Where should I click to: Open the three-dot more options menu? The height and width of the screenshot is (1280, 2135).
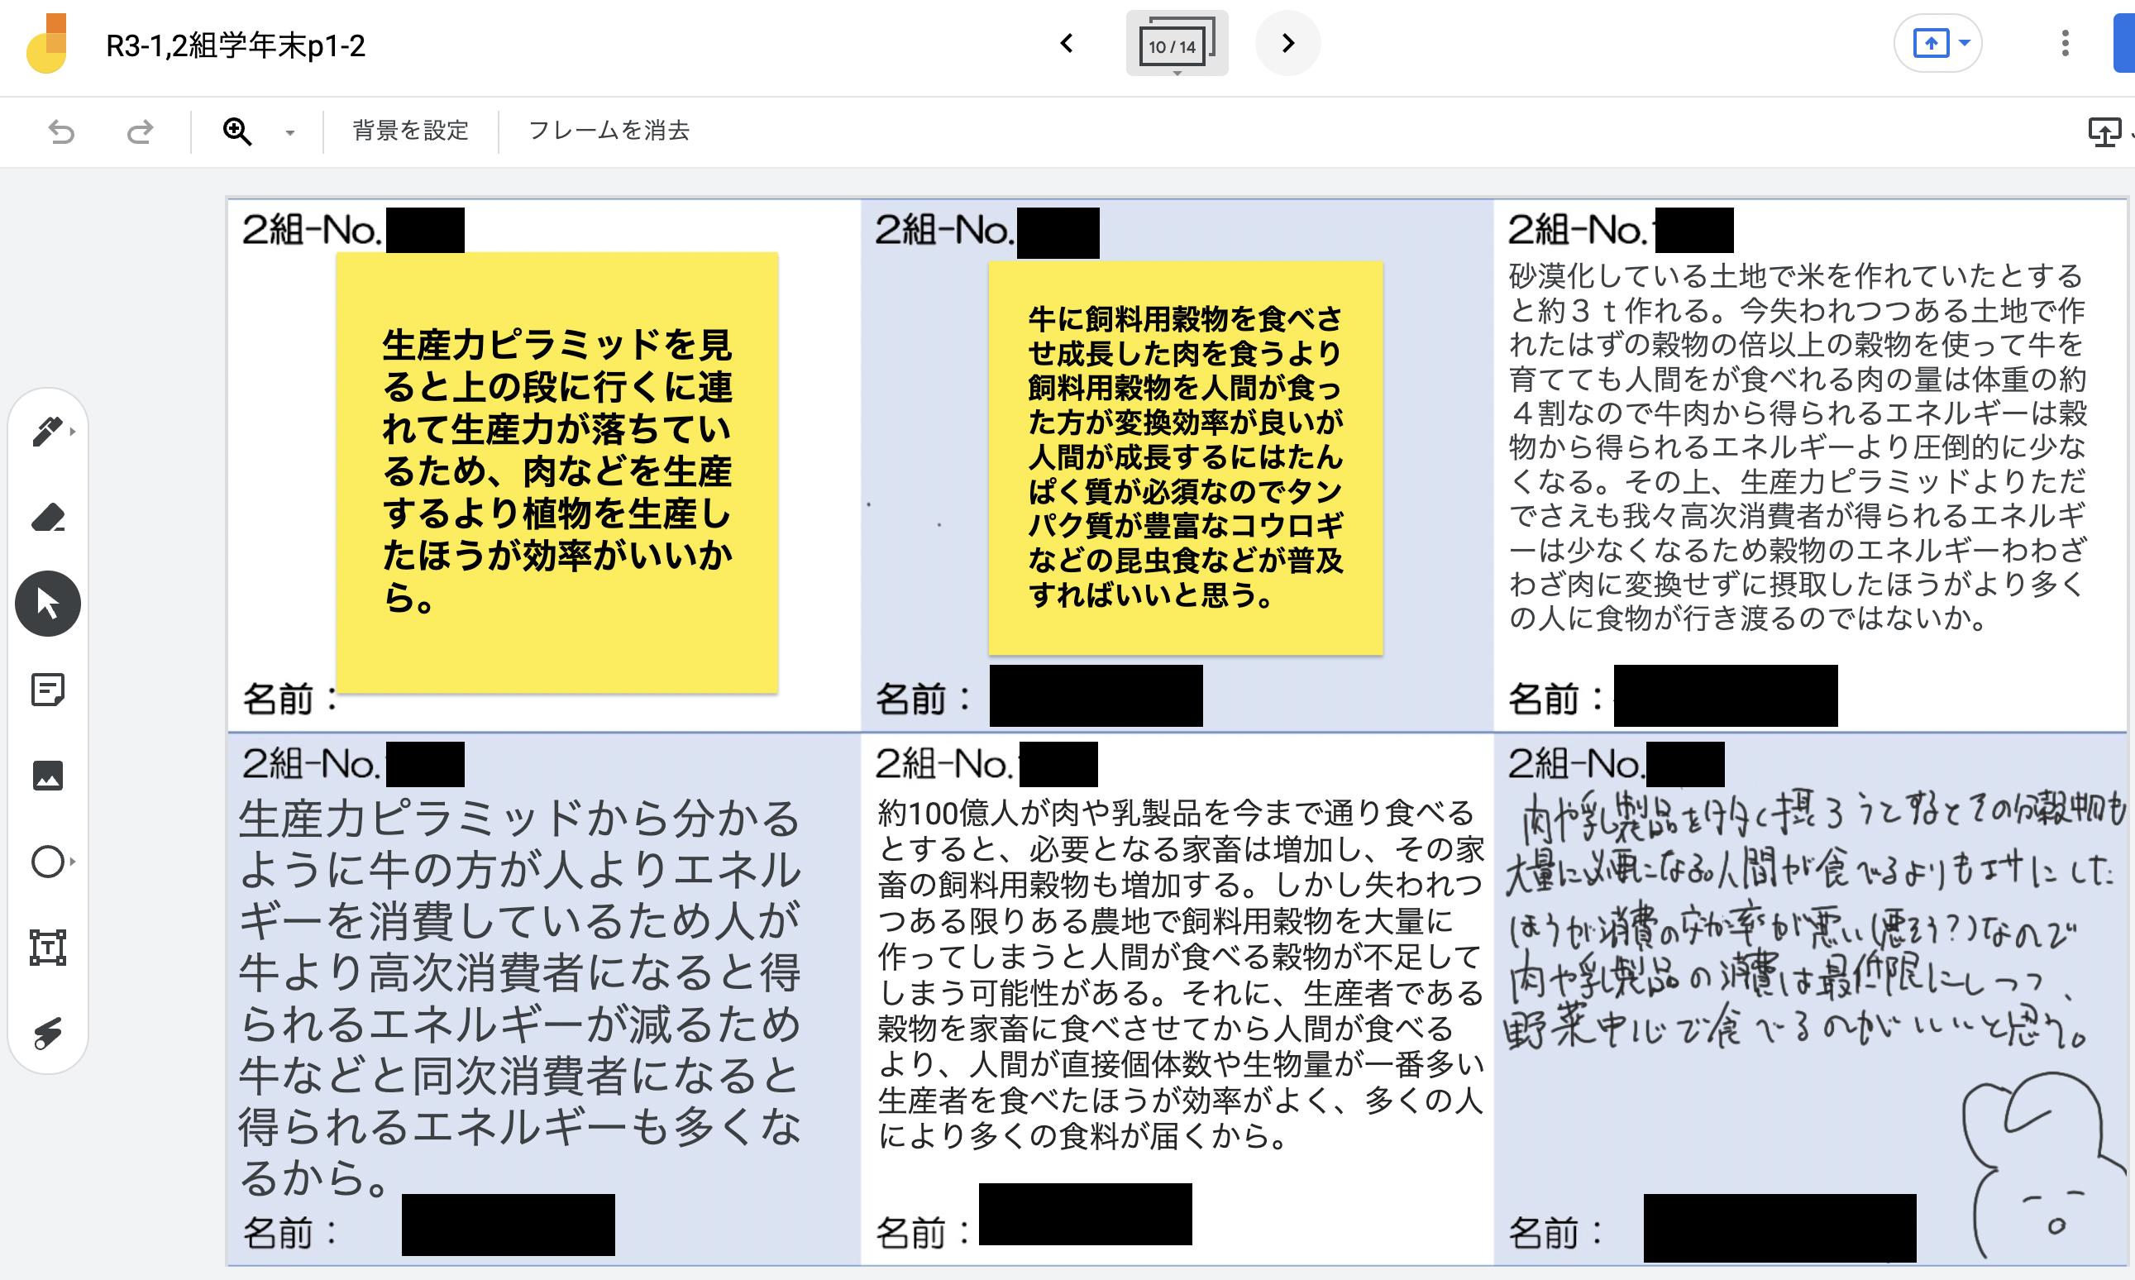pyautogui.click(x=2064, y=43)
